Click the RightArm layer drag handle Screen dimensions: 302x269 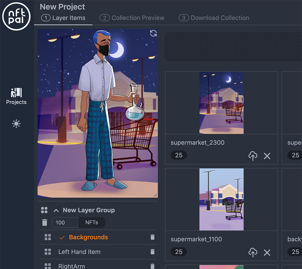pyautogui.click(x=48, y=266)
